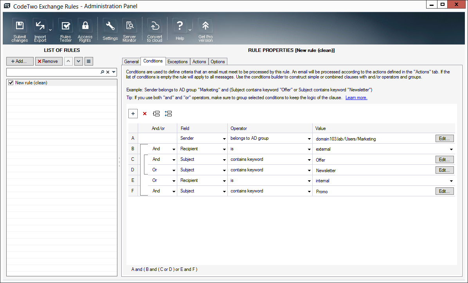Screen dimensions: 468x283
Task: Edit the domain103.lab/Users/Marketing value
Action: coord(445,139)
